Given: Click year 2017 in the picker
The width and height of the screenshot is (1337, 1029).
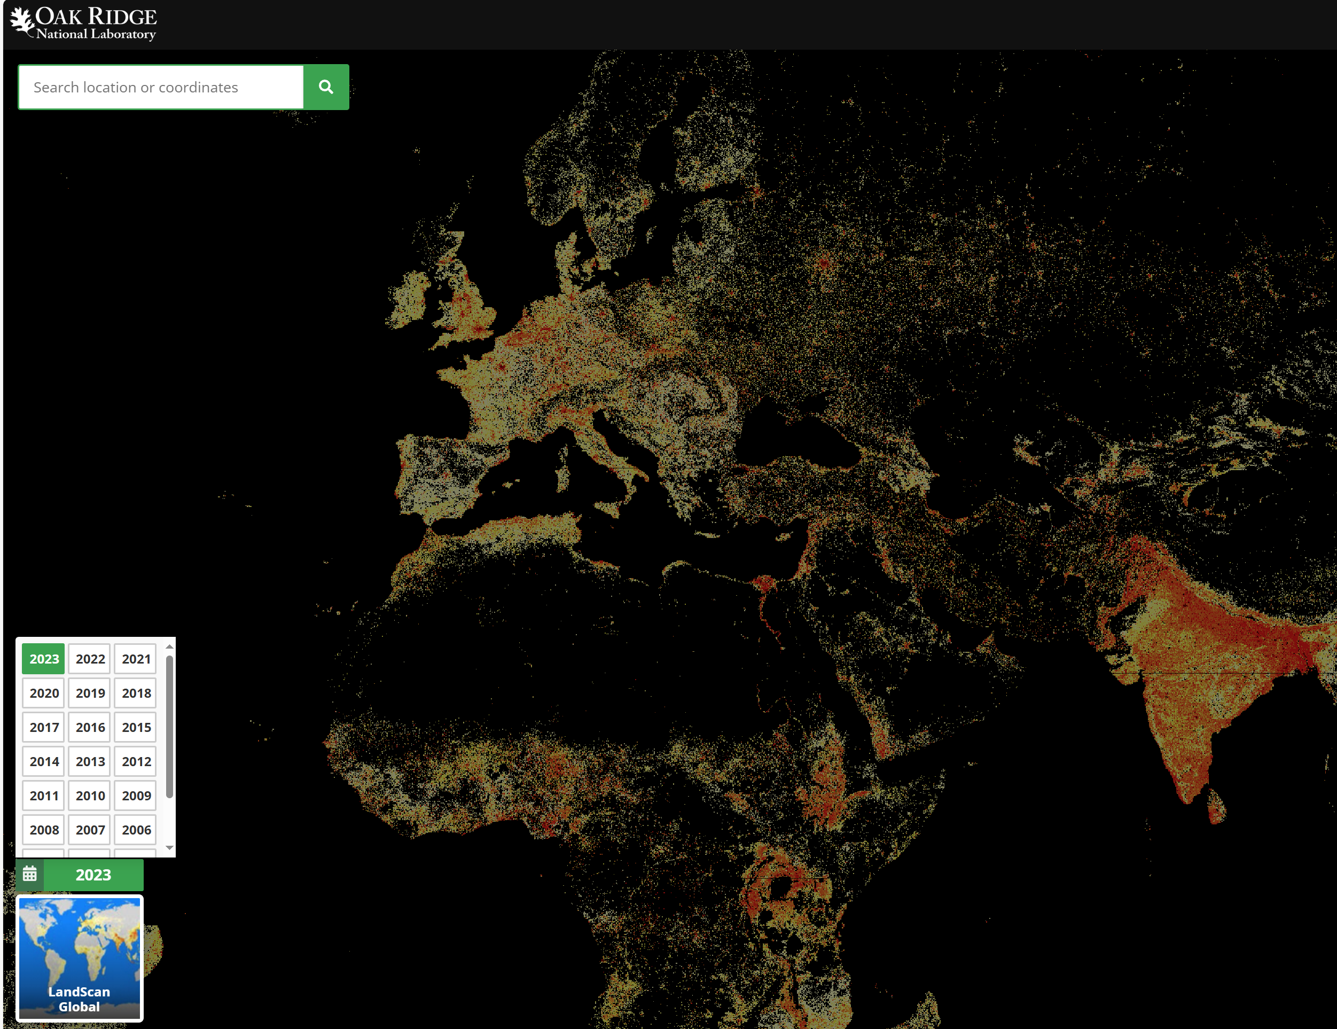Looking at the screenshot, I should 44,727.
